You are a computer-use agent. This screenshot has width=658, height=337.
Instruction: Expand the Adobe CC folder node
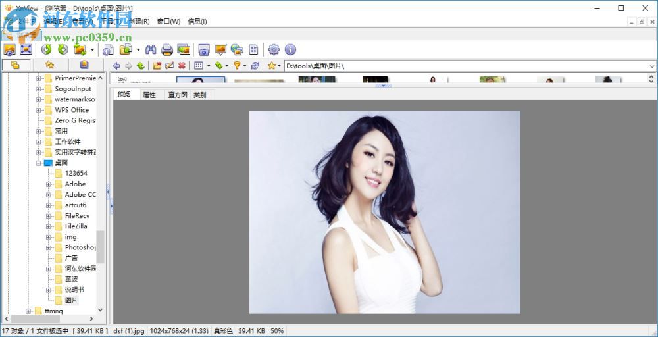coord(48,195)
